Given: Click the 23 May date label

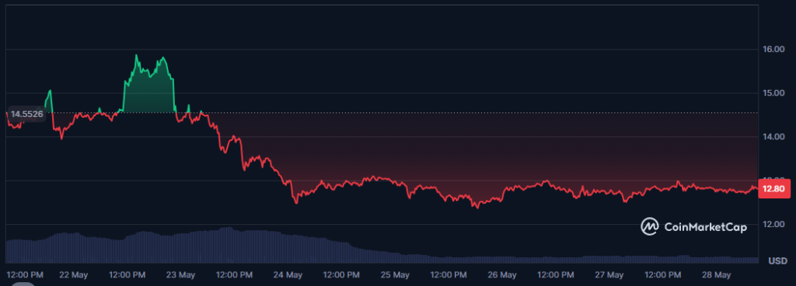Looking at the screenshot, I should point(180,275).
